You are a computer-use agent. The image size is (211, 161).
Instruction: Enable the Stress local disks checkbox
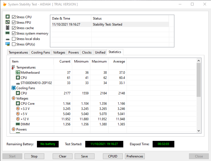(14, 39)
